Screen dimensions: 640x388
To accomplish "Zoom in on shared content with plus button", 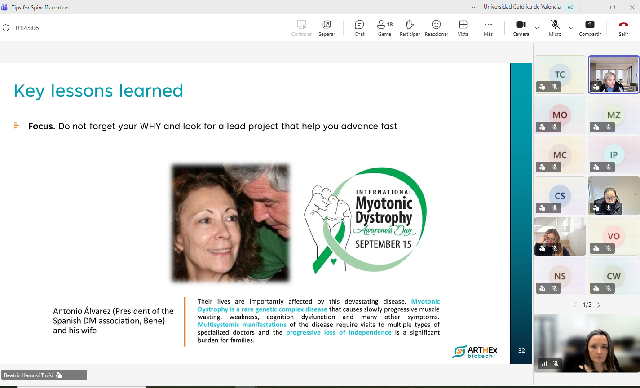I will 79,375.
